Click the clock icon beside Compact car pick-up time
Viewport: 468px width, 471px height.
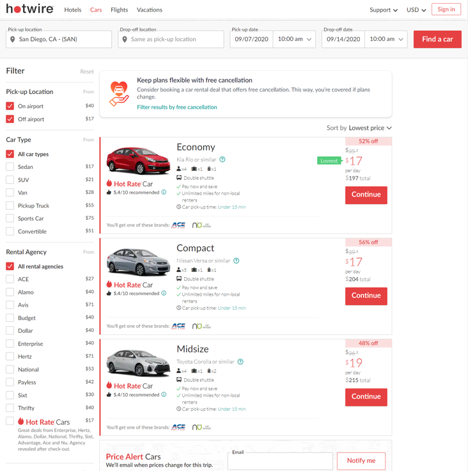(178, 308)
